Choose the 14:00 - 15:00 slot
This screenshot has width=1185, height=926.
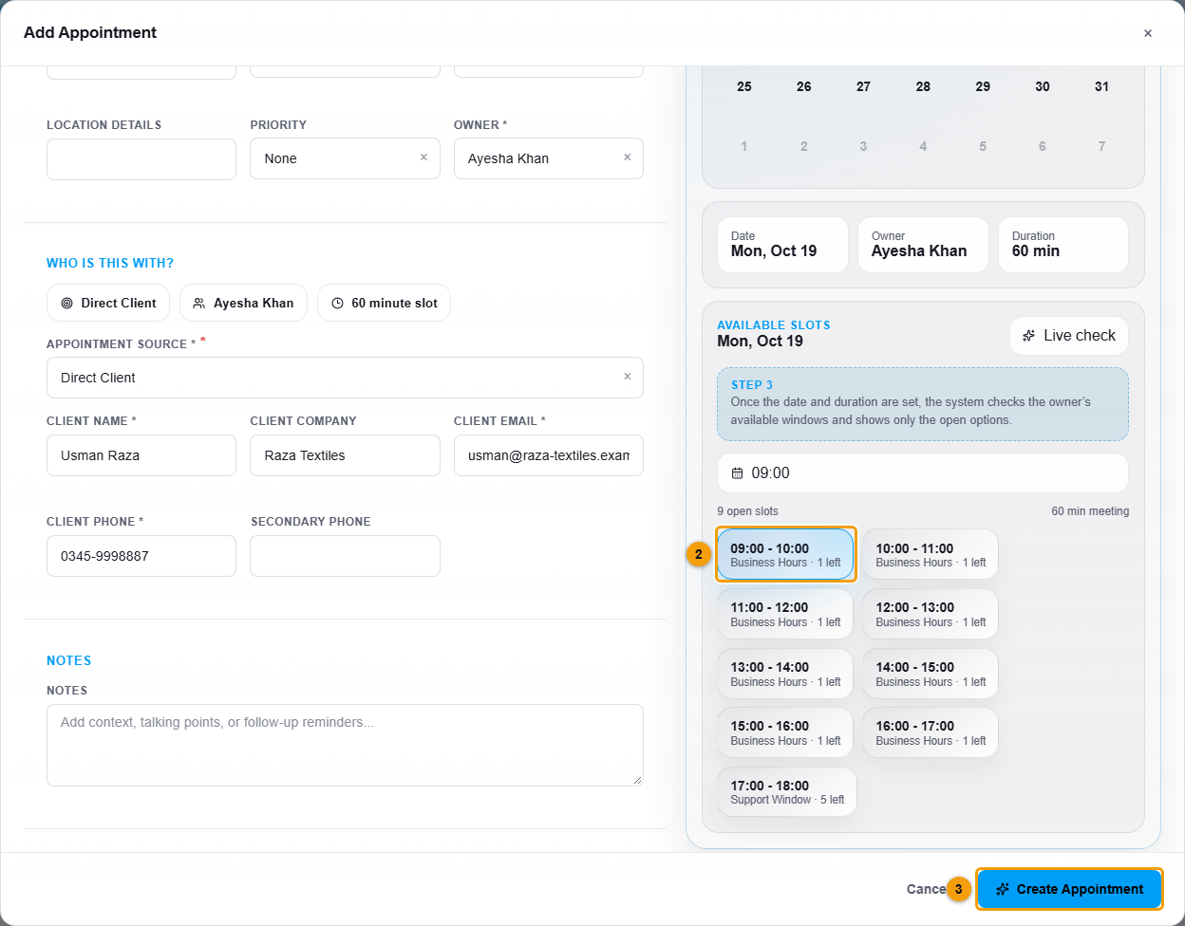point(931,674)
